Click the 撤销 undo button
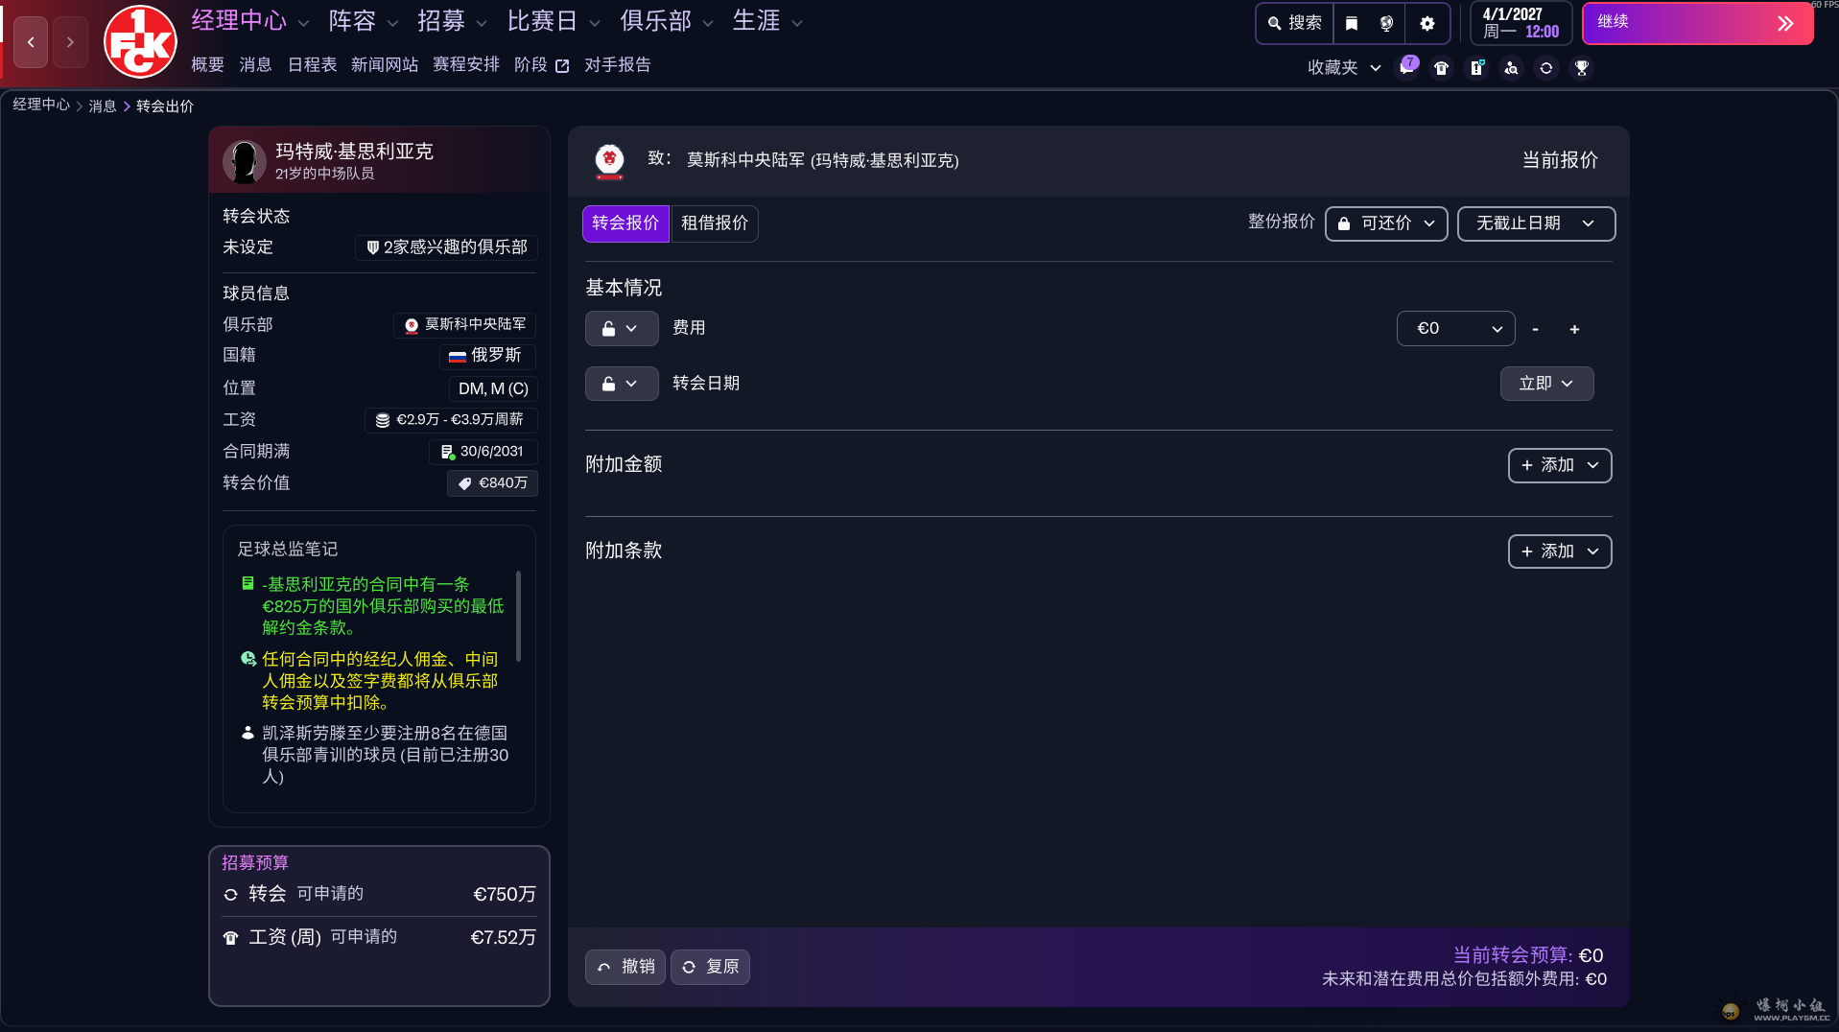This screenshot has width=1839, height=1032. point(625,967)
